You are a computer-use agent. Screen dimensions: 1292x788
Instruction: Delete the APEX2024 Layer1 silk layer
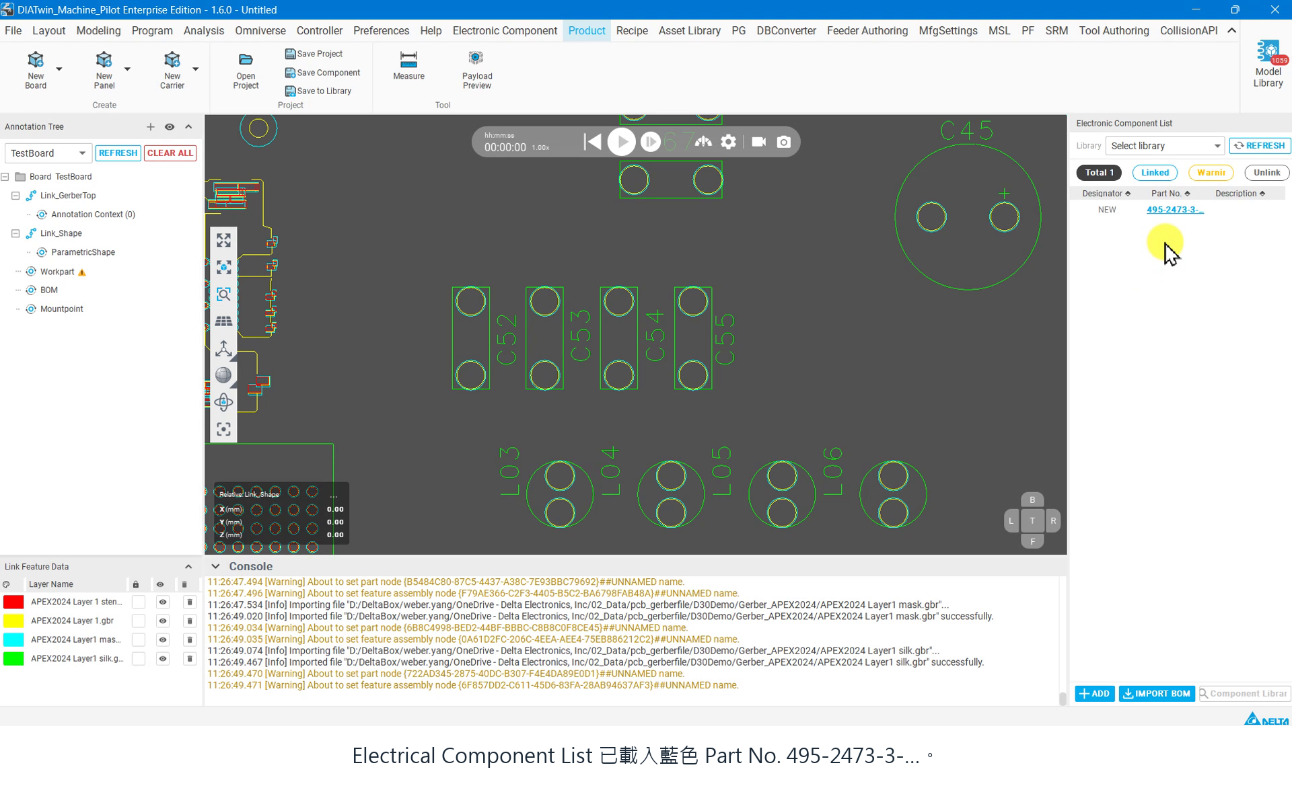point(189,658)
